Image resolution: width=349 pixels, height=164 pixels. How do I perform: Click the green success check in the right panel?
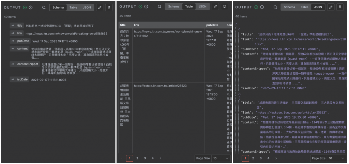[256, 7]
